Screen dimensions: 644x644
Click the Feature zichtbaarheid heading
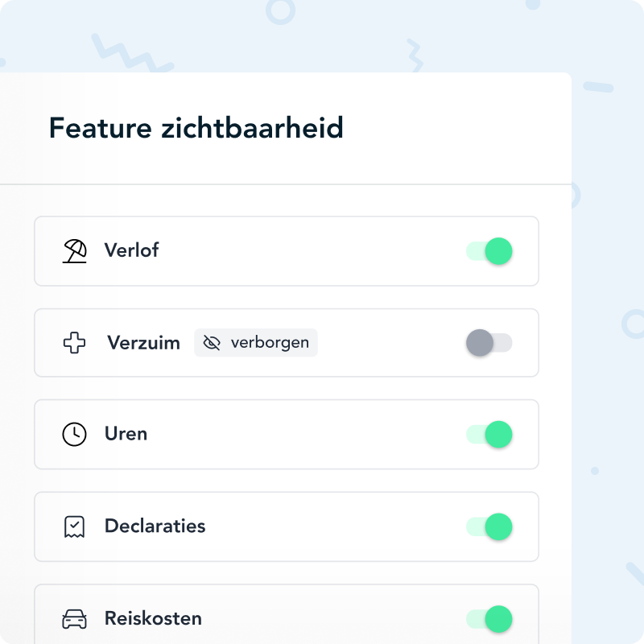tap(195, 128)
